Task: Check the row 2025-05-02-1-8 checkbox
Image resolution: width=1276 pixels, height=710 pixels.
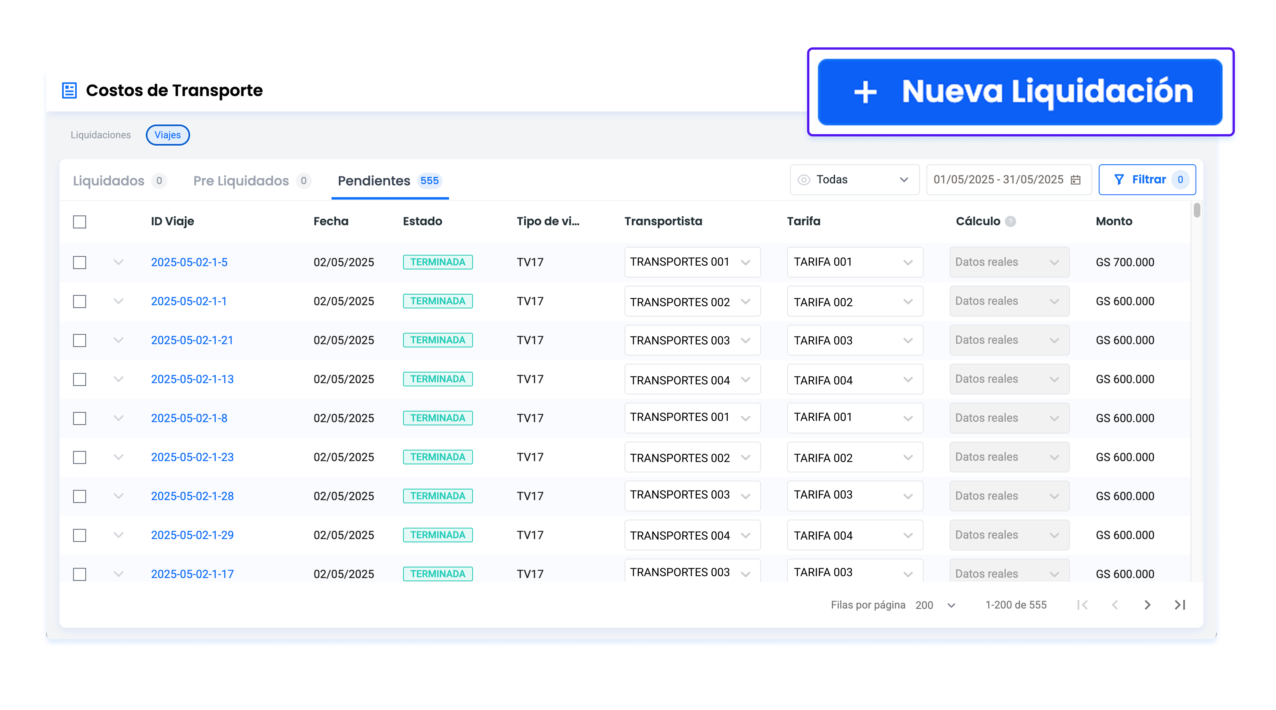Action: coord(79,419)
